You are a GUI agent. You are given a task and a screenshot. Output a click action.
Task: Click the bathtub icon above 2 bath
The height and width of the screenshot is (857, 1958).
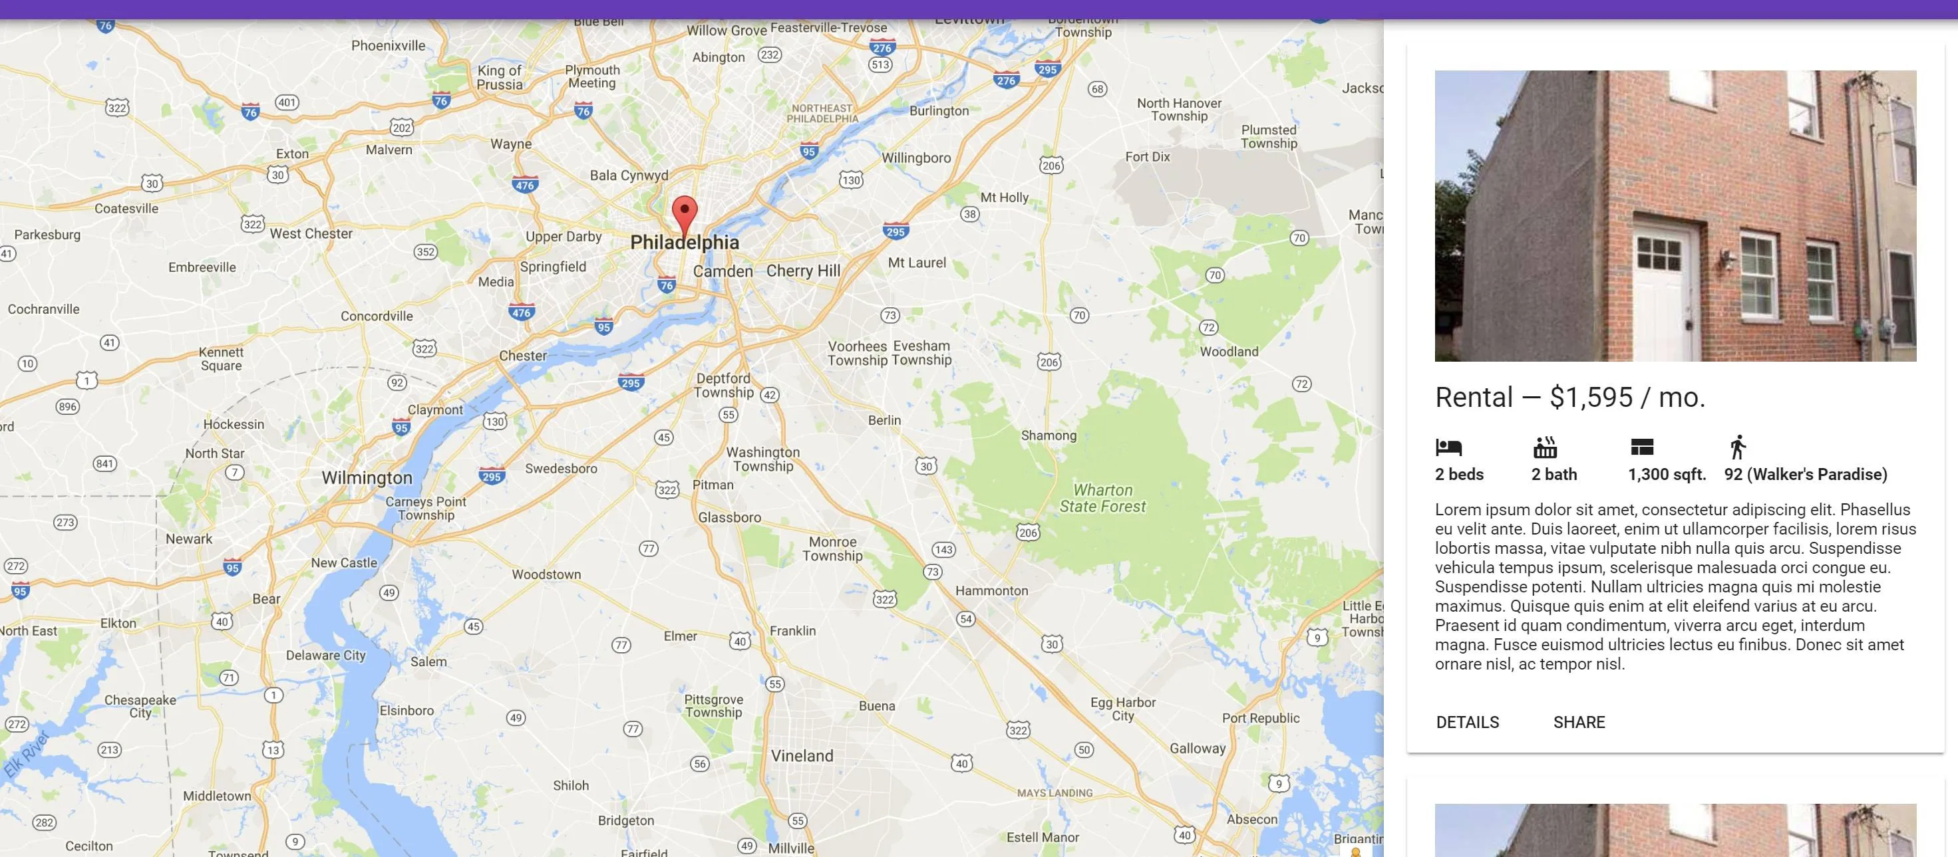point(1544,447)
